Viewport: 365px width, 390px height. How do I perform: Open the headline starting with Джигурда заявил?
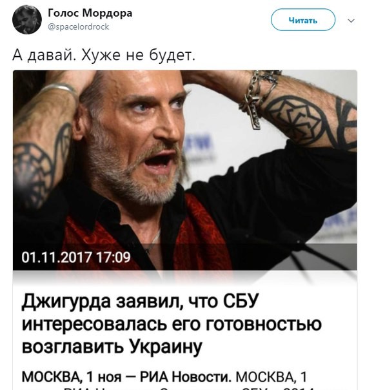140,301
